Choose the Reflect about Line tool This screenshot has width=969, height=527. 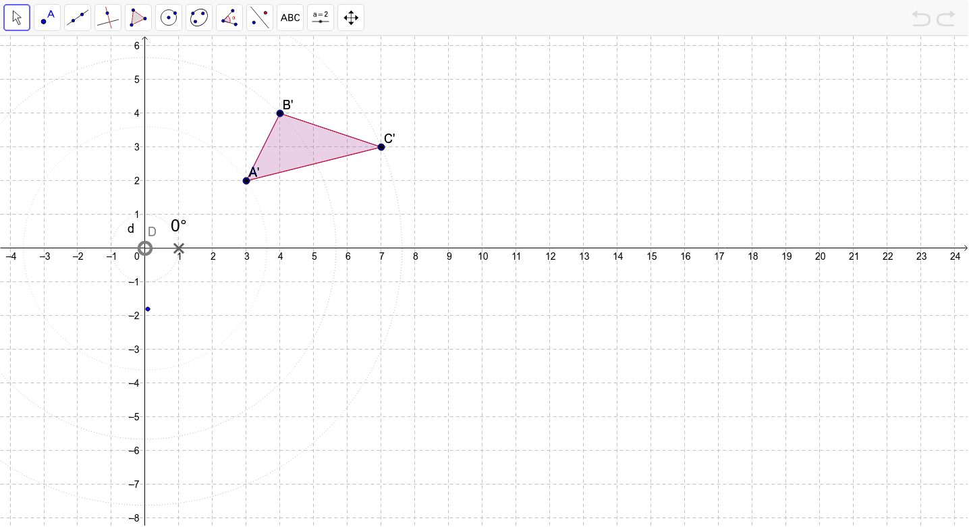point(259,17)
